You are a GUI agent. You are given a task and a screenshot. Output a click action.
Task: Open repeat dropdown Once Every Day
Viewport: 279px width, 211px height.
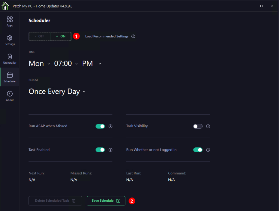click(x=57, y=92)
